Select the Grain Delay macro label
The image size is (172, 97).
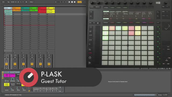coord(7,84)
